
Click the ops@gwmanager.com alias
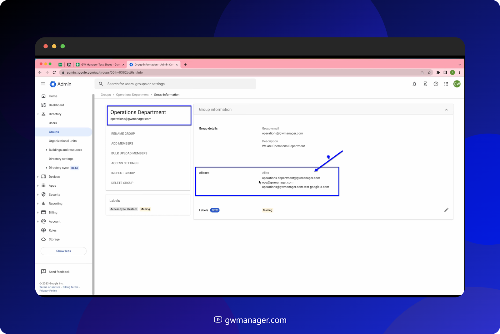click(x=277, y=183)
